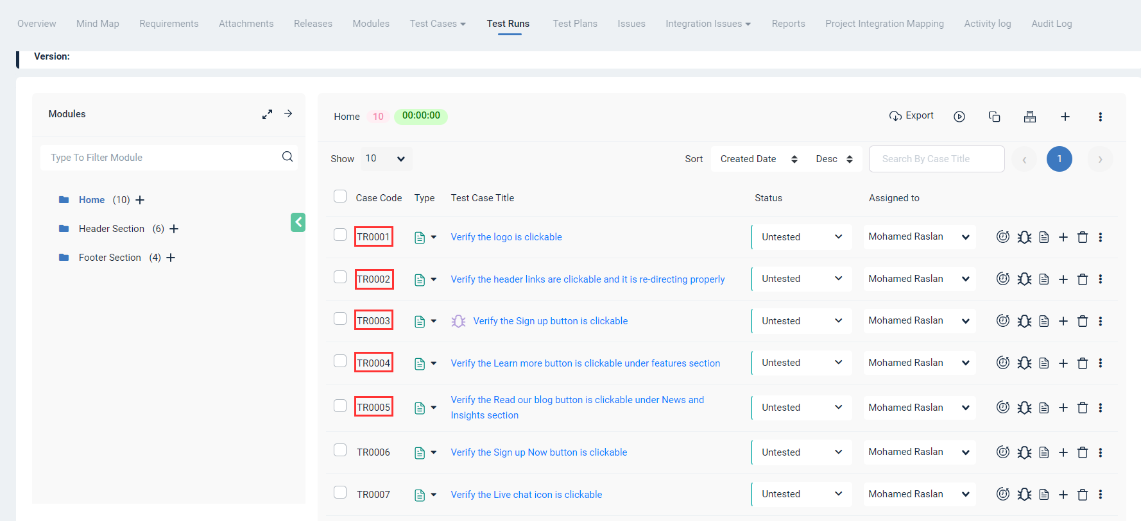Start test run with play icon

(x=959, y=117)
